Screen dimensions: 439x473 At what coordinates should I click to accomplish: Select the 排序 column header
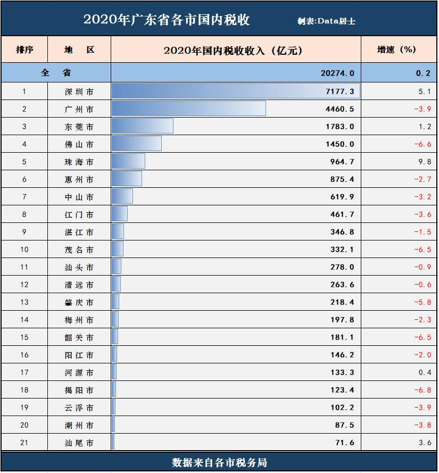24,49
